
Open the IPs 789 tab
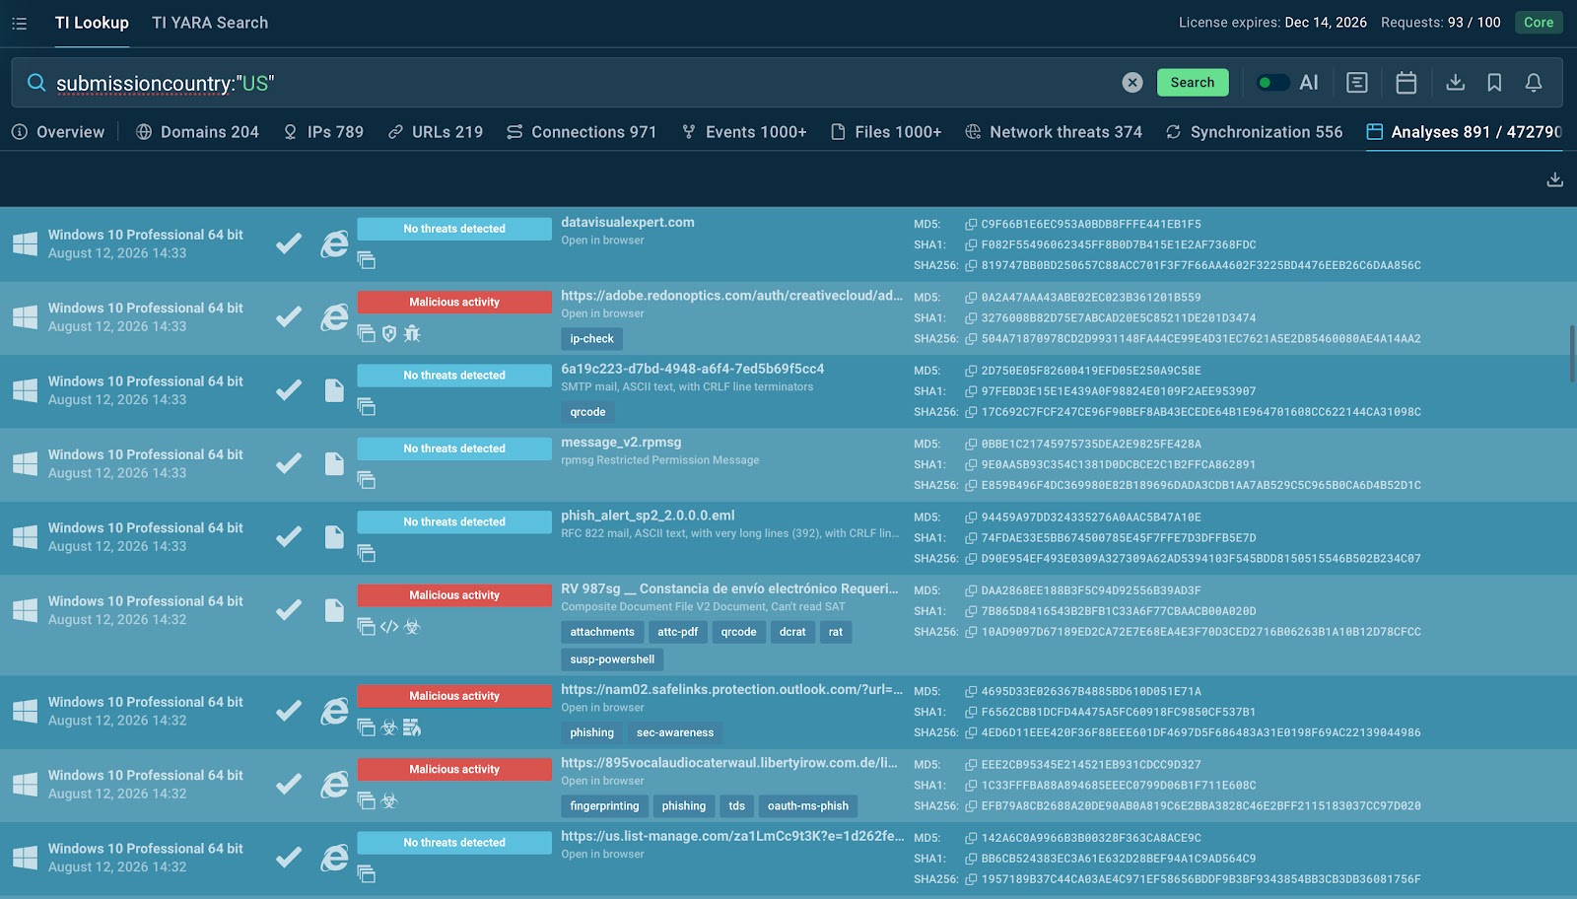[x=323, y=132]
